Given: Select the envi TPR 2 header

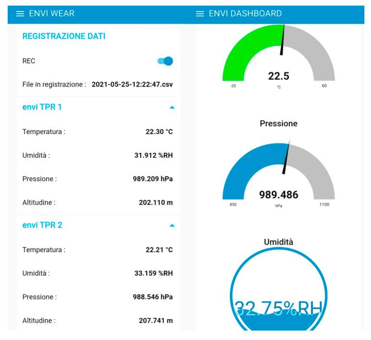Looking at the screenshot, I should (x=42, y=225).
